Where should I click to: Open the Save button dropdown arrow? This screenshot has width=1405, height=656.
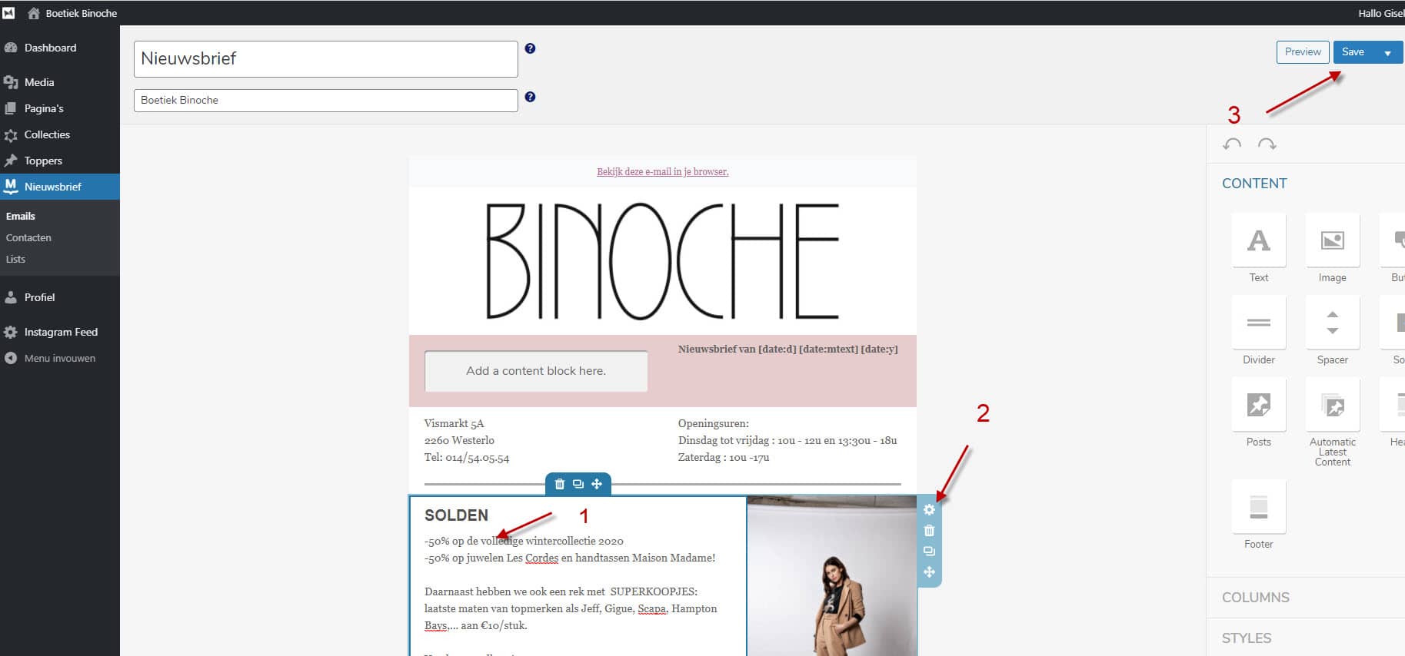coord(1388,53)
